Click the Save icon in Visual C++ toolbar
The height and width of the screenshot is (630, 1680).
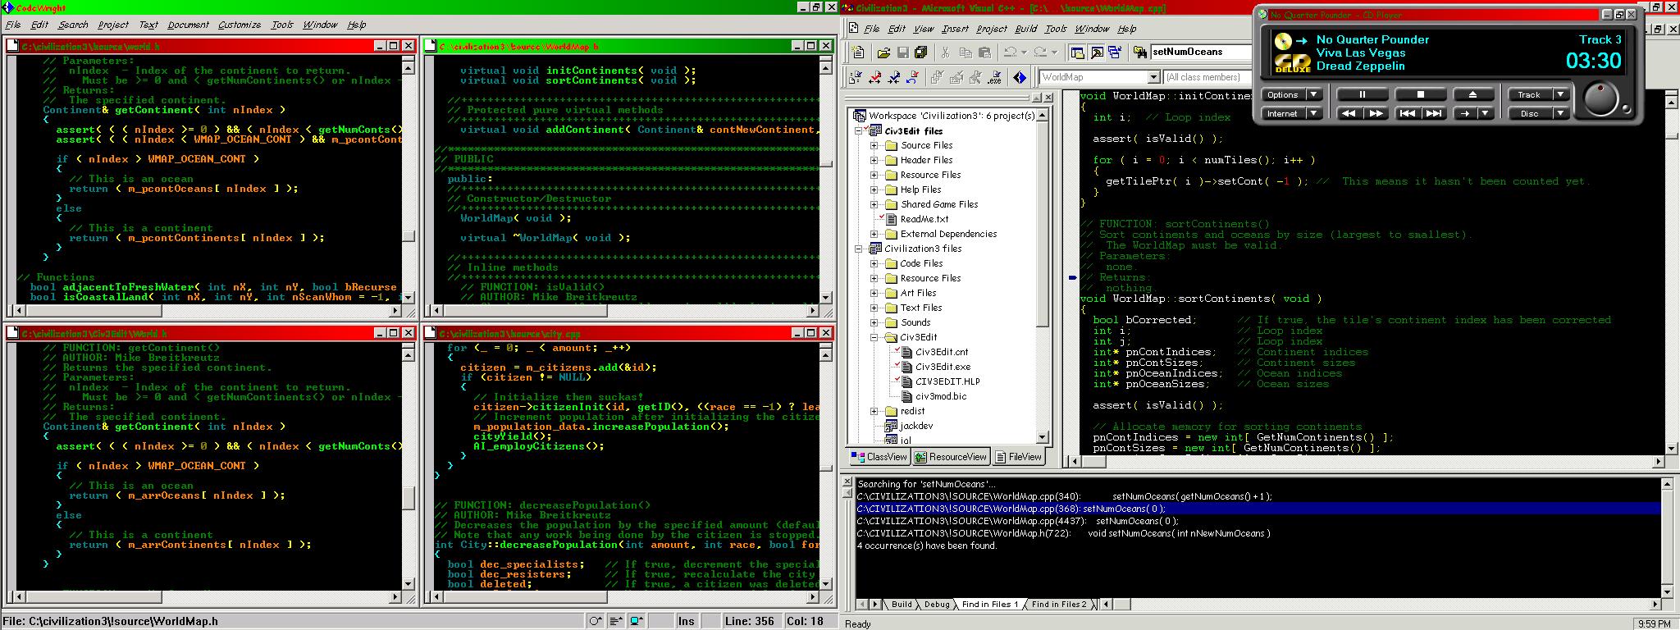pyautogui.click(x=902, y=52)
